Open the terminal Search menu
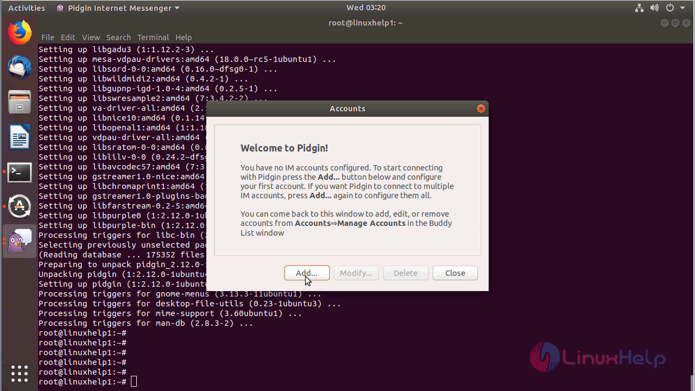695x391 pixels. click(x=118, y=37)
